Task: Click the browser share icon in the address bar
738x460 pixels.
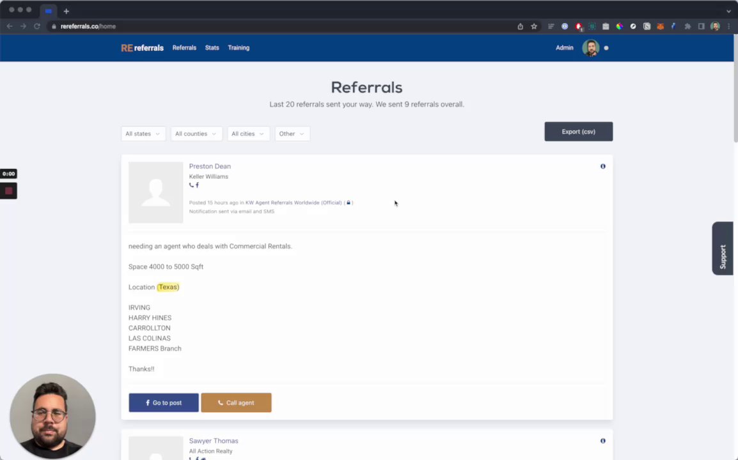Action: coord(520,26)
